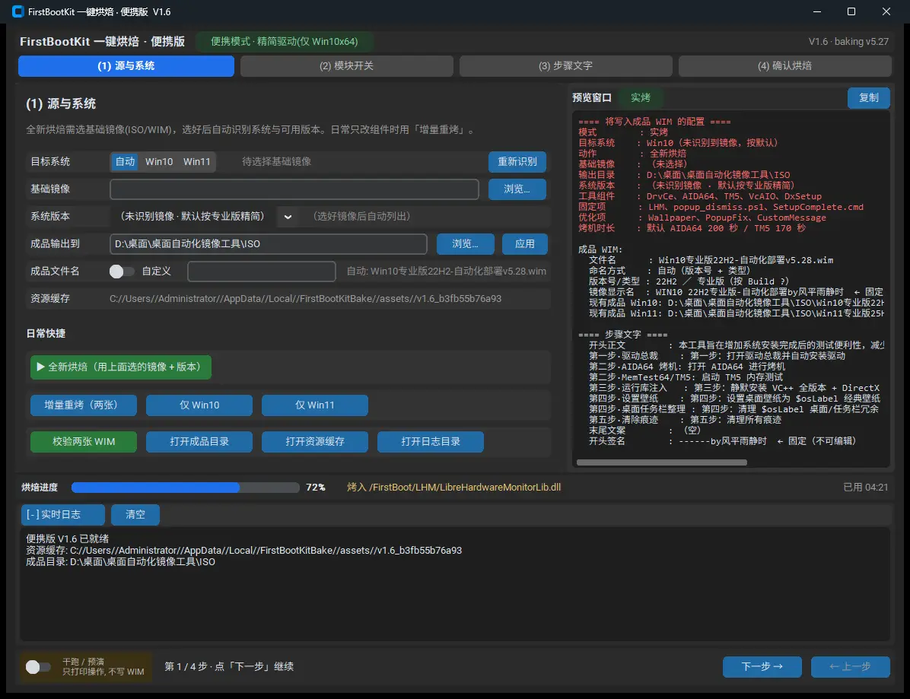Click the 仅 Win10 button
This screenshot has height=699, width=910.
point(199,405)
